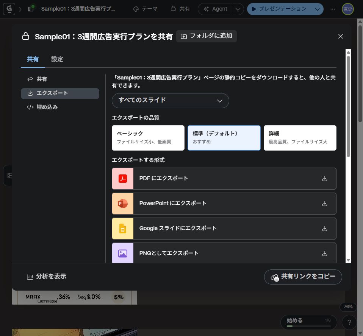This screenshot has height=336, width=363.
Task: Click the 始める progress widget
Action: coord(308,322)
